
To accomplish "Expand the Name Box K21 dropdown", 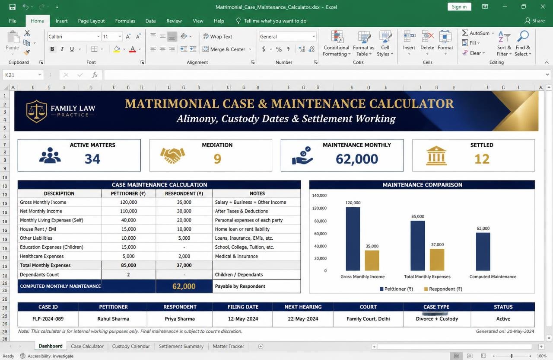I will pos(40,75).
